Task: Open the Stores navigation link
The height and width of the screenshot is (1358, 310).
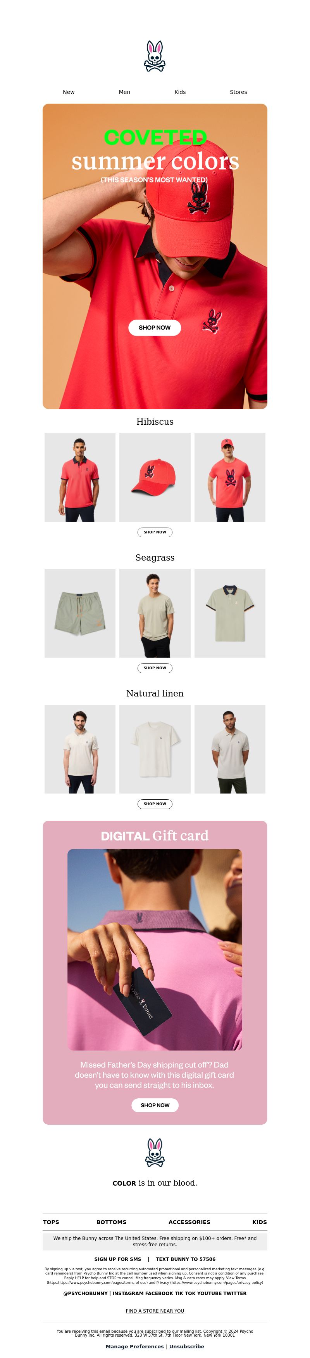Action: click(238, 92)
